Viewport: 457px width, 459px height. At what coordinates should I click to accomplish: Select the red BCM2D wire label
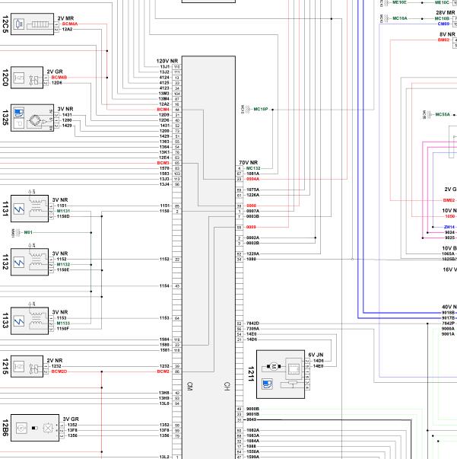tap(59, 371)
